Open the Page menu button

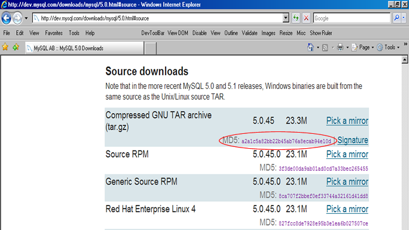click(362, 47)
